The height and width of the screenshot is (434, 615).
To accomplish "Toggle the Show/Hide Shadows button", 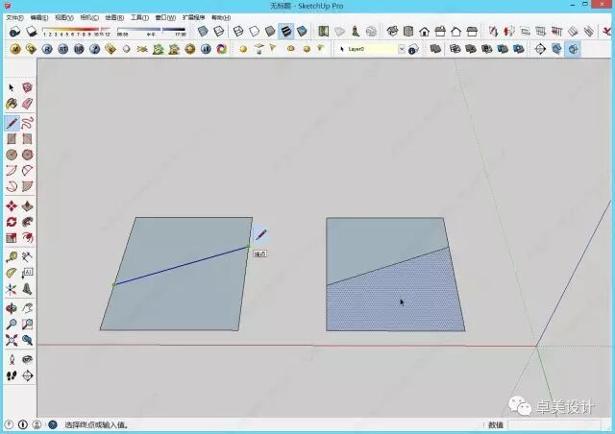I will click(x=32, y=32).
